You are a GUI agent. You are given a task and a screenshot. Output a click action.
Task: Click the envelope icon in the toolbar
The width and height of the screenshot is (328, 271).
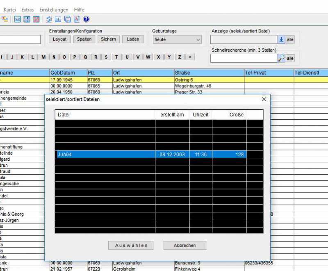coord(18,19)
